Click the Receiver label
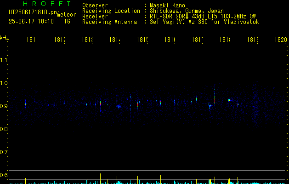Viewport: 289px width, 184px height. tap(95, 17)
